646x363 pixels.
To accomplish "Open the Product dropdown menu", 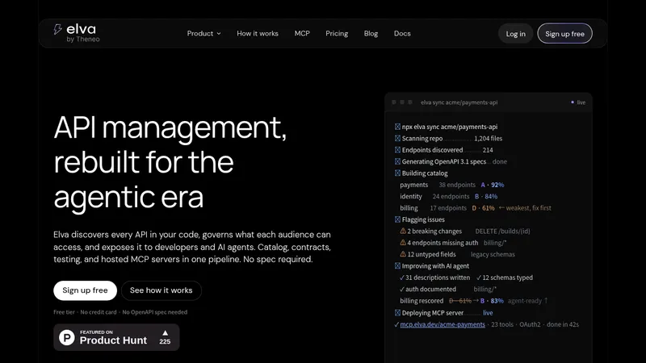I will point(204,34).
